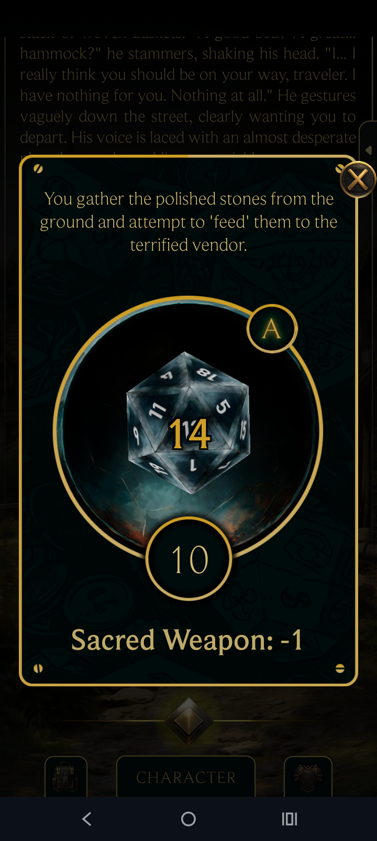The width and height of the screenshot is (377, 841).
Task: Tap the bottom-left corner rivet of the card
Action: pyautogui.click(x=38, y=669)
